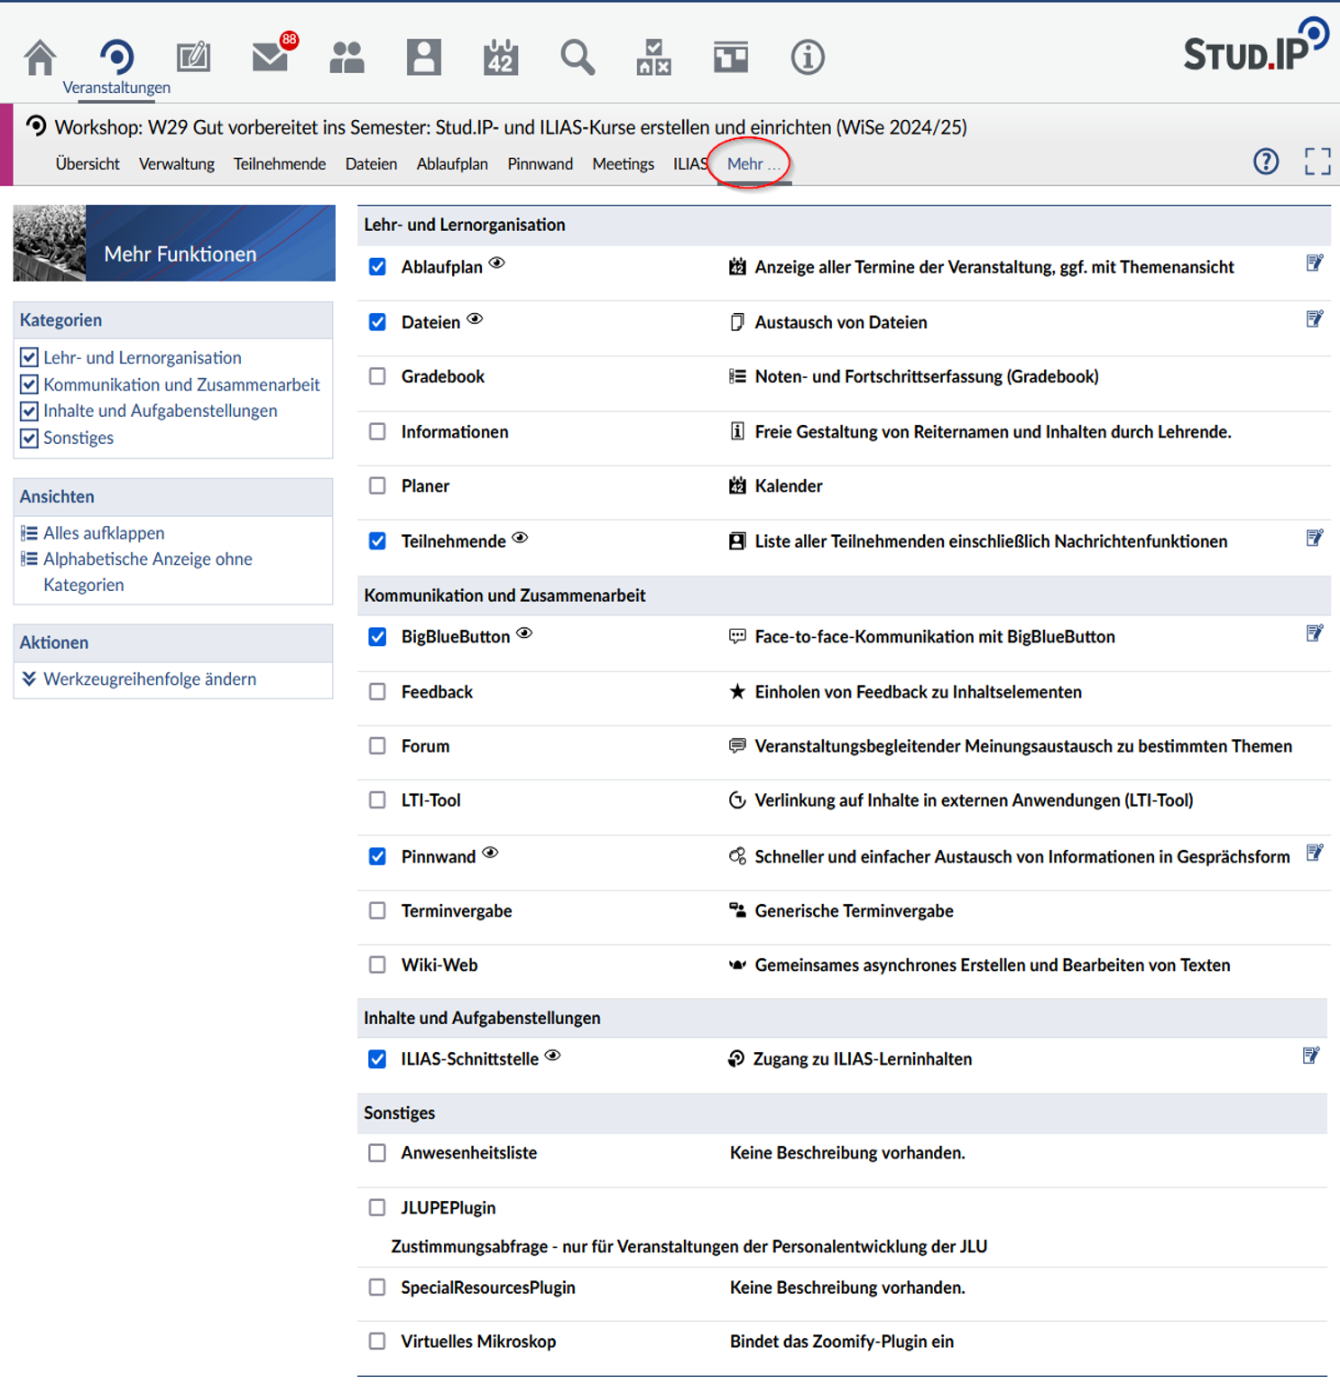Open the Mehr … tab
Viewport: 1340px width, 1385px height.
click(753, 164)
